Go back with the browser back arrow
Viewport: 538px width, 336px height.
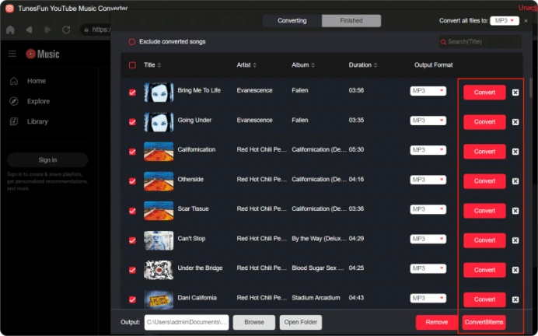coord(30,30)
